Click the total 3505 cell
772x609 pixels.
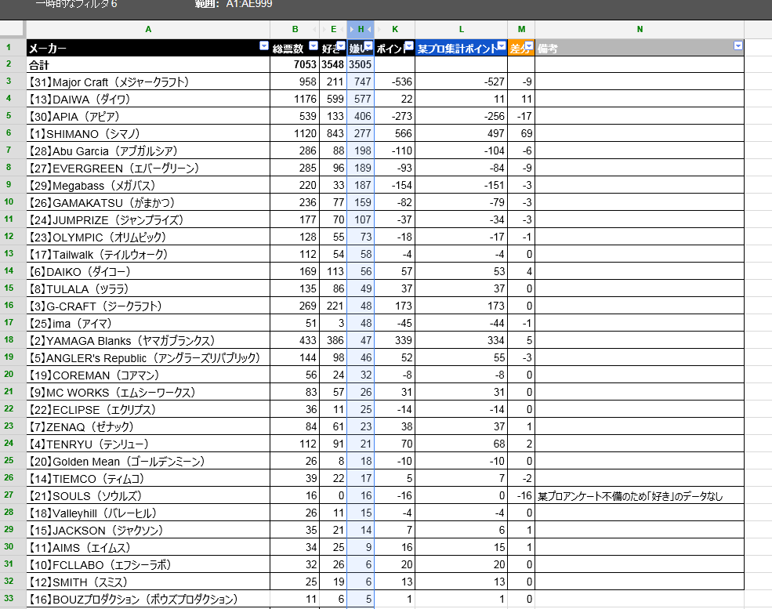(x=361, y=64)
